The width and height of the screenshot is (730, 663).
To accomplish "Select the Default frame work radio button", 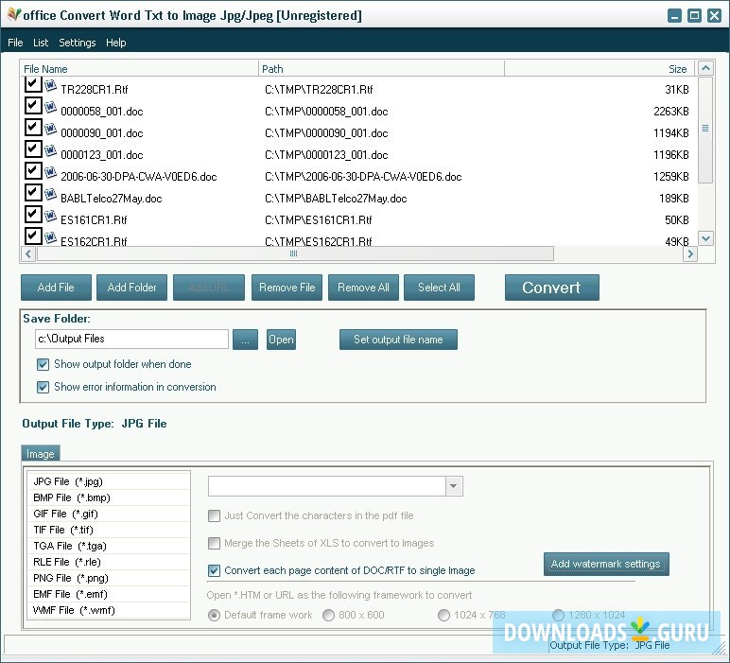I will tap(214, 616).
